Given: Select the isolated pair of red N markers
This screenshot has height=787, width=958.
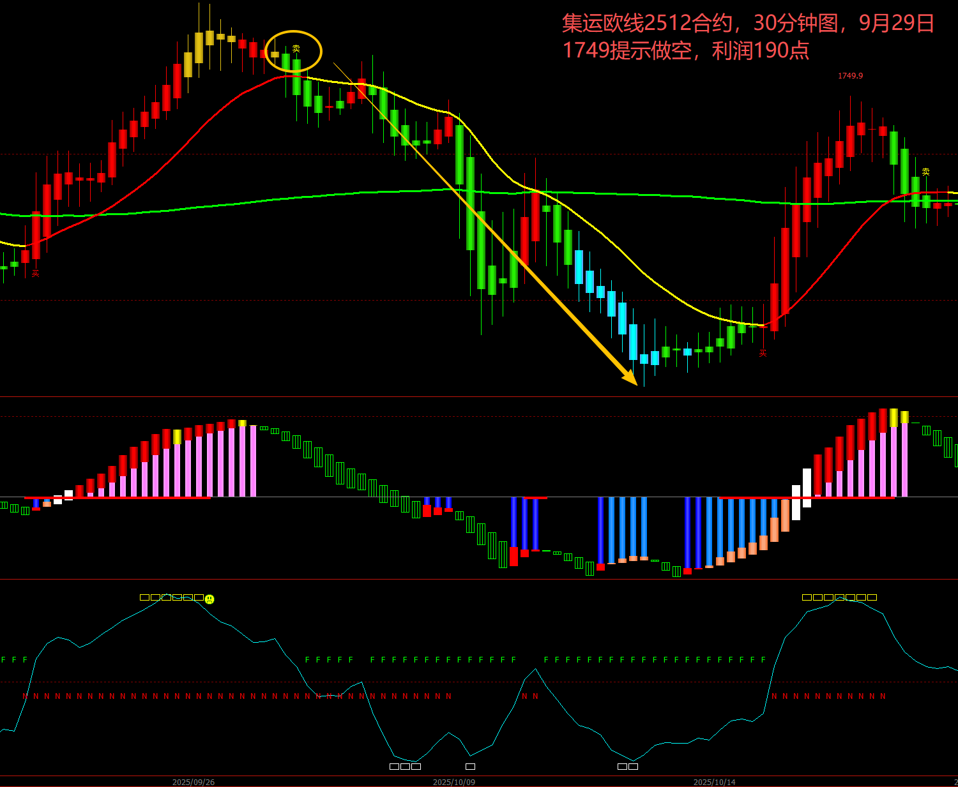Looking at the screenshot, I should 530,696.
